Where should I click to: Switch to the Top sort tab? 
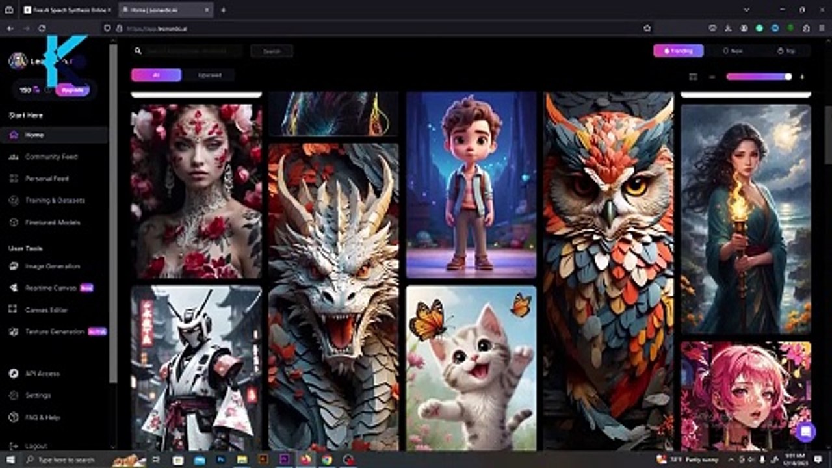785,51
